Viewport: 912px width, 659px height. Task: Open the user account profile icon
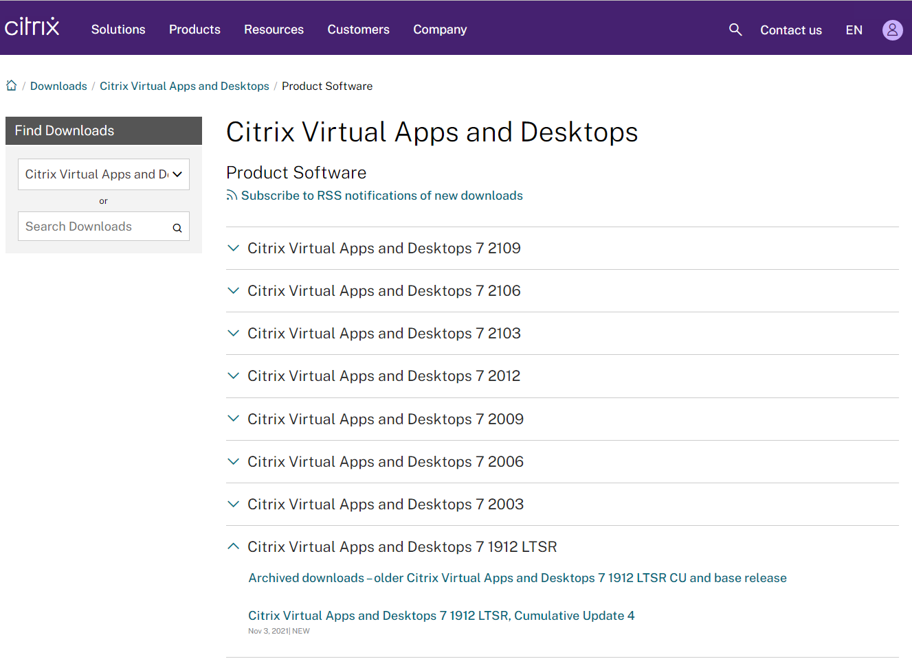[x=892, y=30]
